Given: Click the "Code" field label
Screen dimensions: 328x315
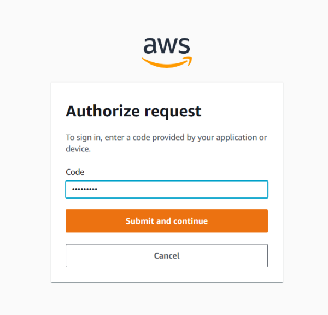Looking at the screenshot, I should click(75, 172).
